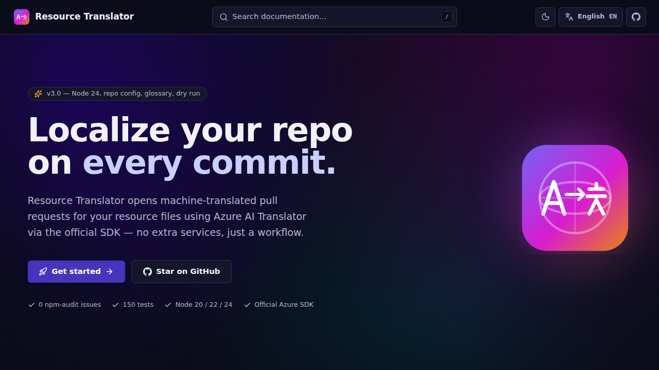Focus the Search documentation field
Viewport: 659px width, 370px height.
coord(335,17)
